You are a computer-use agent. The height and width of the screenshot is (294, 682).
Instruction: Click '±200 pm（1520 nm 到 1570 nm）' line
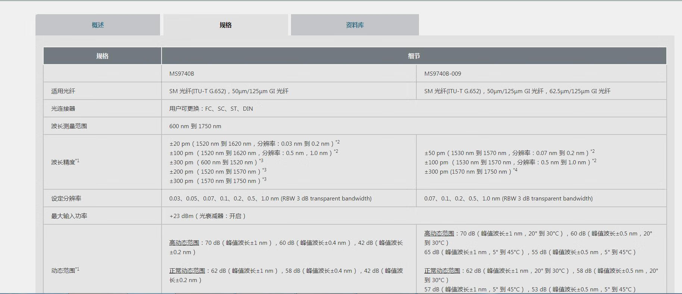coord(218,171)
